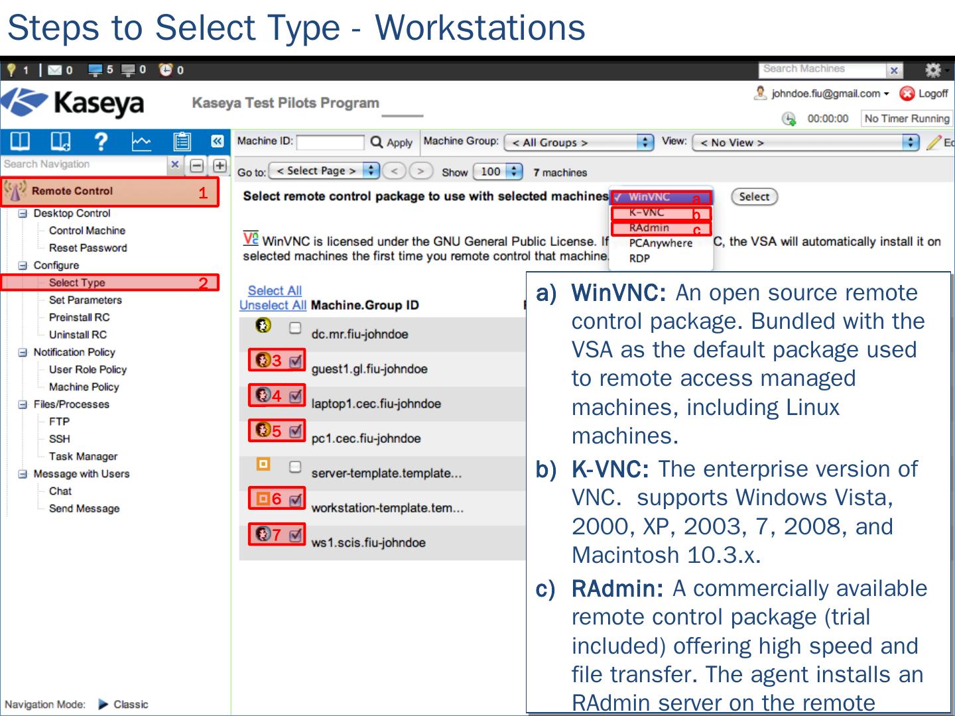Click the pencil edit view icon

click(x=934, y=142)
